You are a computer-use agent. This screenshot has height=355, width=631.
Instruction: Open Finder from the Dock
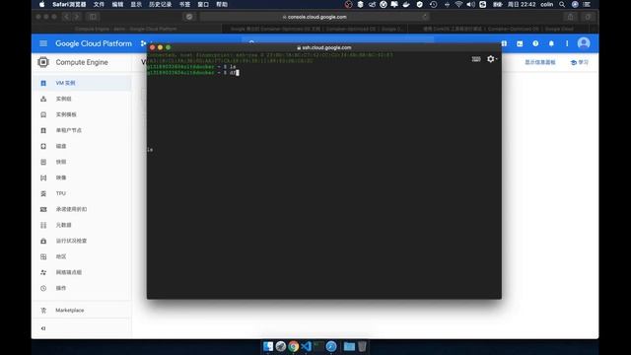268,346
